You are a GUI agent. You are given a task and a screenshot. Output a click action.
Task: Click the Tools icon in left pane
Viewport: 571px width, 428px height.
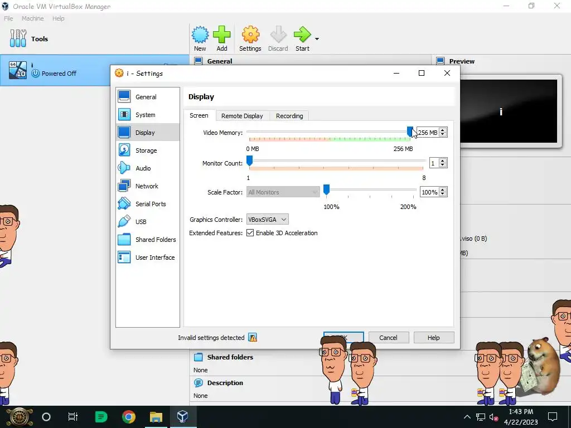(18, 38)
